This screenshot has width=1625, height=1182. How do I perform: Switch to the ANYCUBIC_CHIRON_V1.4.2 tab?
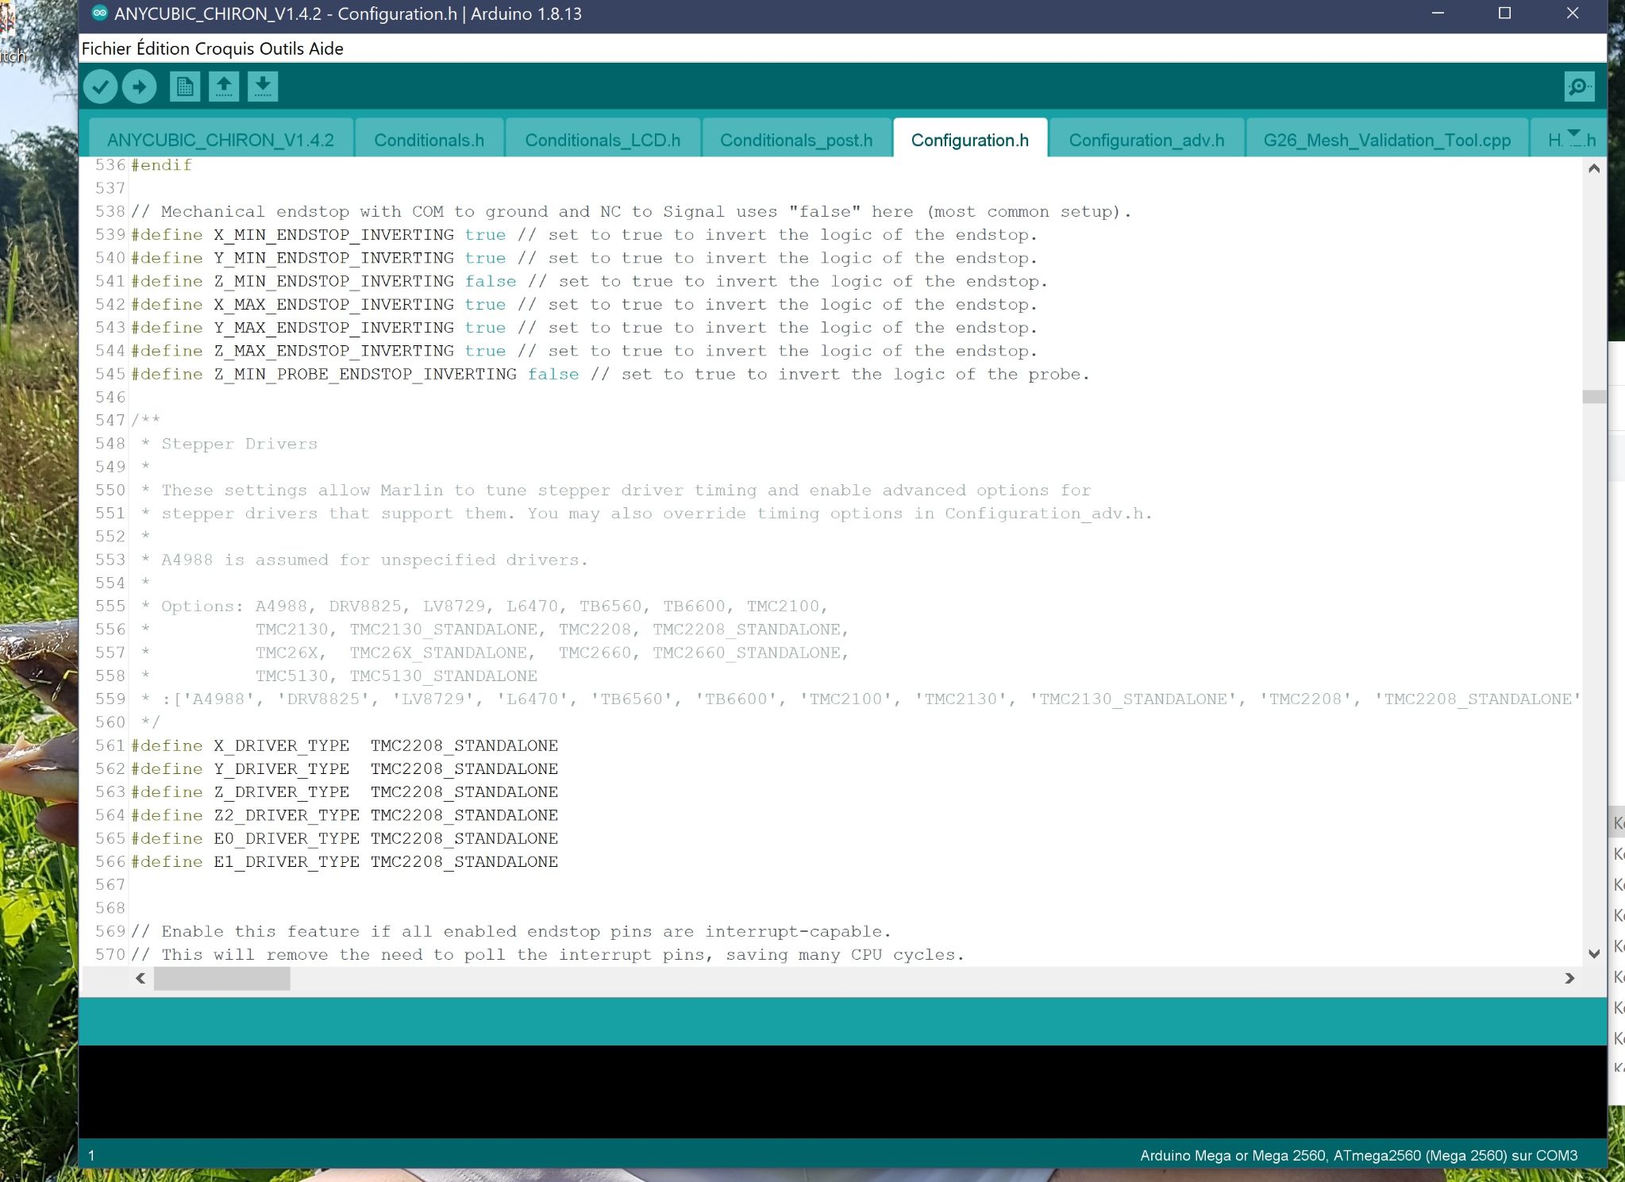click(x=221, y=140)
